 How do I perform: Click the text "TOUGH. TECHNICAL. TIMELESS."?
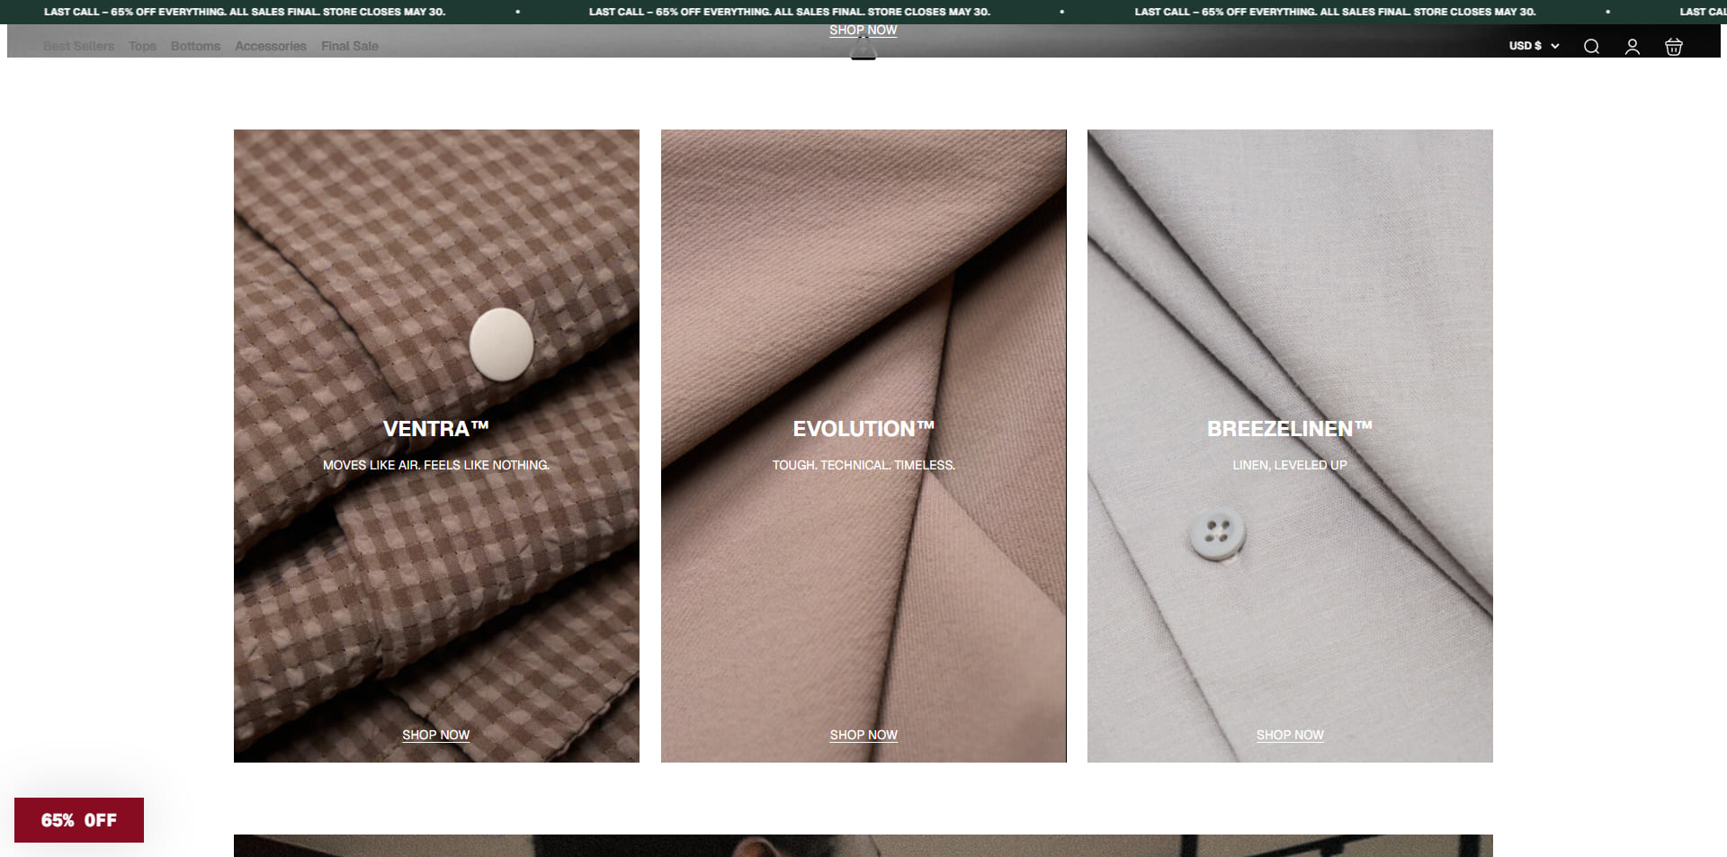[x=863, y=465]
